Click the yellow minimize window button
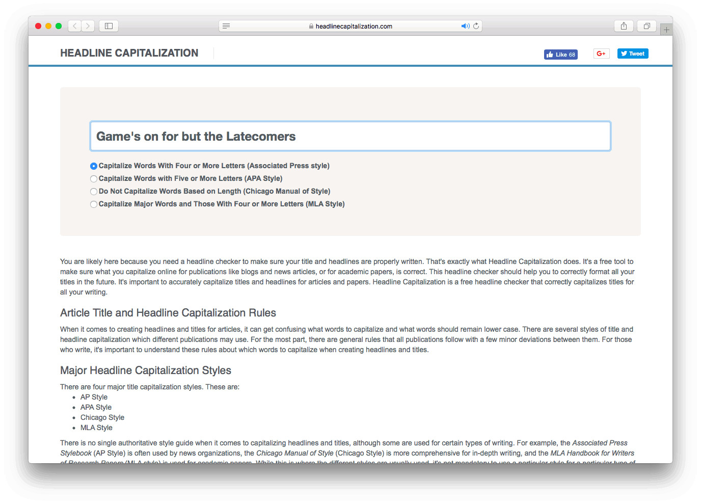Viewport: 701px width, 504px height. (x=48, y=26)
